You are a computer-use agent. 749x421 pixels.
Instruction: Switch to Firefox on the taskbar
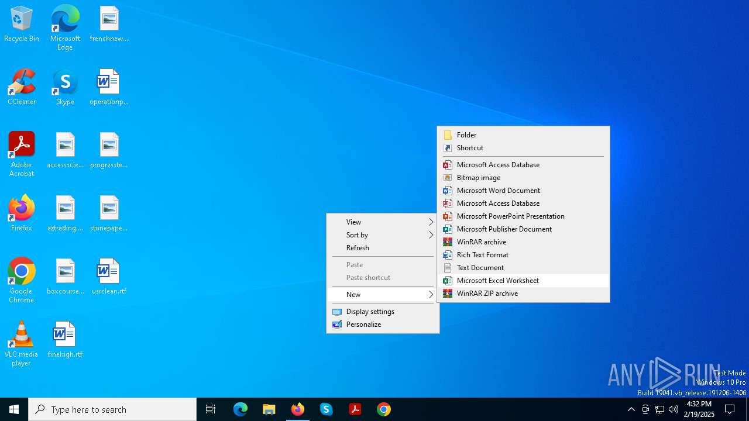click(x=298, y=409)
